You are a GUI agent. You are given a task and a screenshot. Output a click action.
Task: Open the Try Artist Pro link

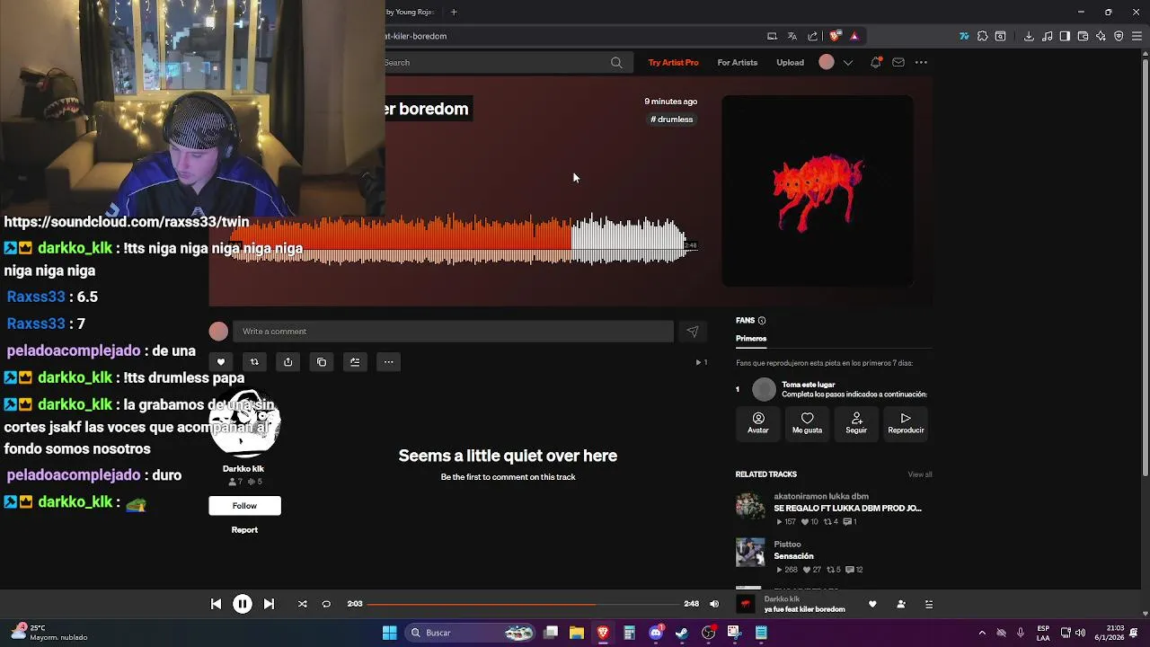(673, 63)
